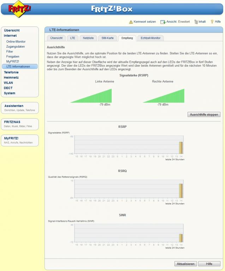Image resolution: width=225 pixels, height=271 pixels.
Task: Open the Hilfe link in top bar
Action: coord(218,22)
